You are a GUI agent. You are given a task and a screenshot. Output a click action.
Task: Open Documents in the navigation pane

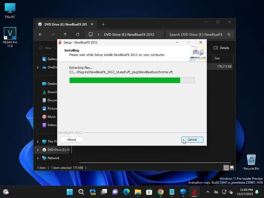click(x=49, y=100)
